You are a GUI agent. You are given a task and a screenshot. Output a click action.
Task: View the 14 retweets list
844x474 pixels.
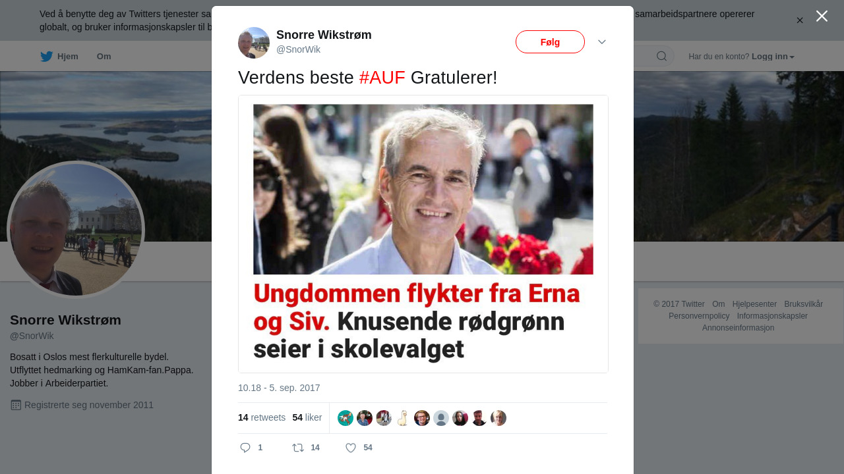click(x=262, y=417)
